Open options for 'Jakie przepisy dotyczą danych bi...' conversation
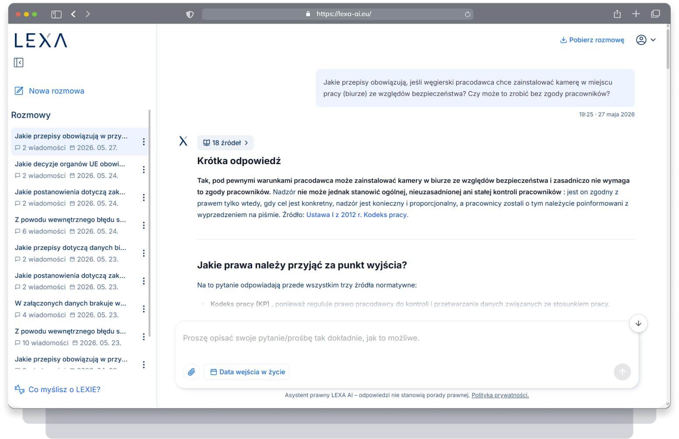679x439 pixels. [x=144, y=253]
